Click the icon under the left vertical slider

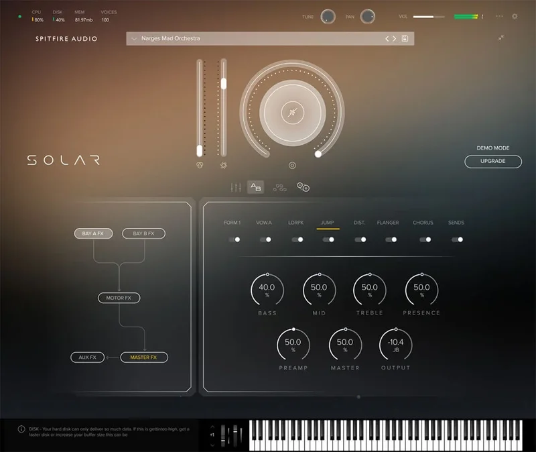[200, 166]
